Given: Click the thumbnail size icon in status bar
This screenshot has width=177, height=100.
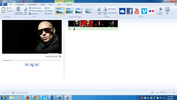Looking at the screenshot, I should click(152, 92).
